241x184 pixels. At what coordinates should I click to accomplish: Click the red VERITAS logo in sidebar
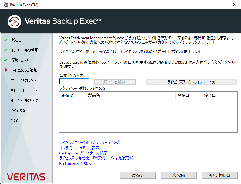(x=26, y=177)
